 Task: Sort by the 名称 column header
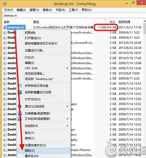click(7, 22)
